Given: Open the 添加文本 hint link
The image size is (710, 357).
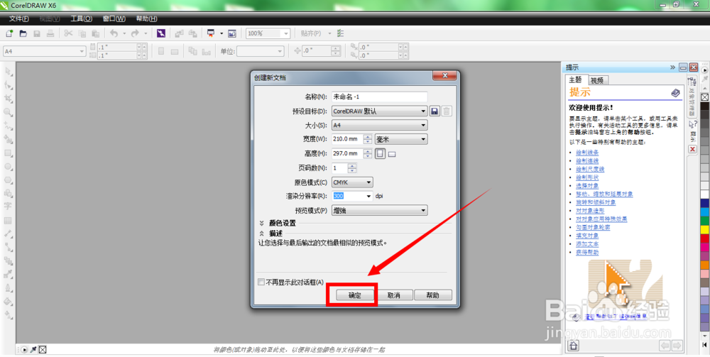Looking at the screenshot, I should pos(587,244).
